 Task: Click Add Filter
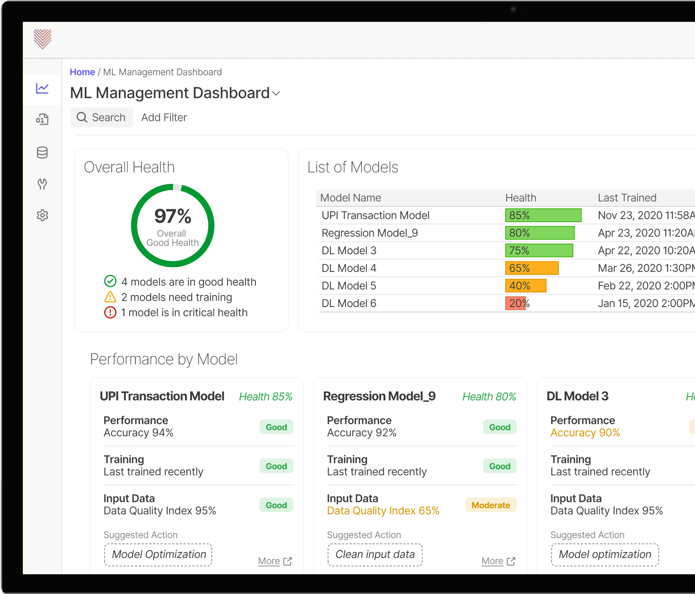pos(164,117)
